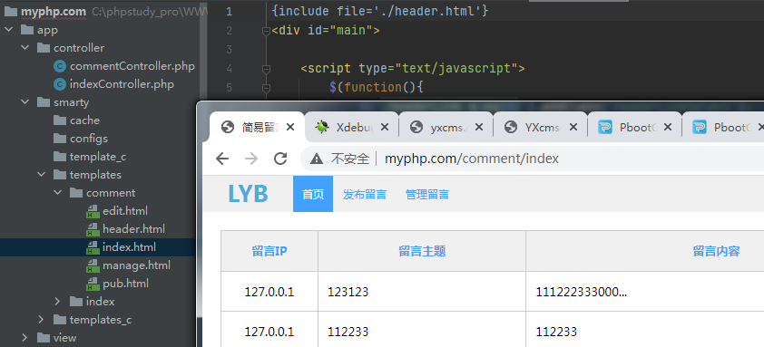Image resolution: width=764 pixels, height=347 pixels.
Task: Click the controller folder icon
Action: point(44,48)
